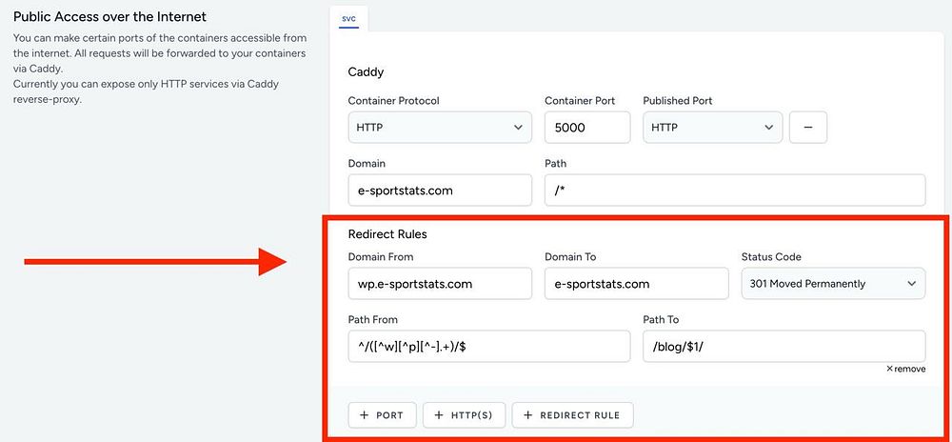Click the Redirect Rules section heading
This screenshot has width=952, height=442.
tap(387, 233)
